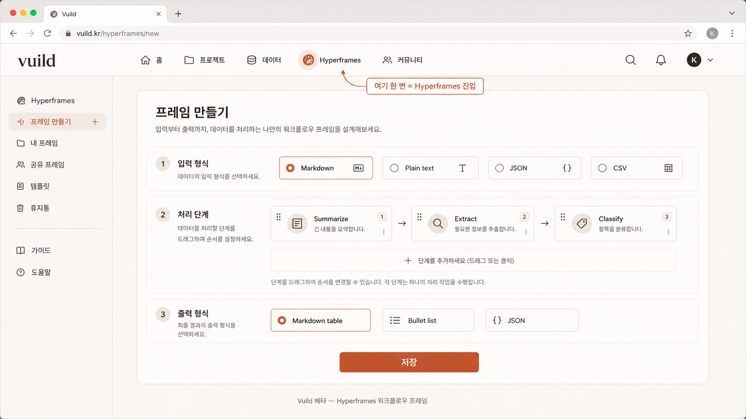Screen dimensions: 746x419
Task: Open 데이터 tab
Action: 264,60
